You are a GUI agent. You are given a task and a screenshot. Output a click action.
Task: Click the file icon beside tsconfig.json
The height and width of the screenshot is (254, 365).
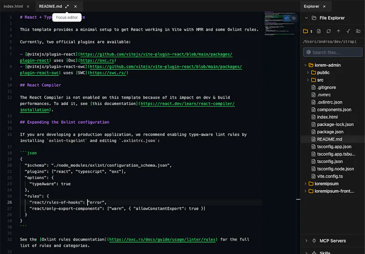coord(313,161)
